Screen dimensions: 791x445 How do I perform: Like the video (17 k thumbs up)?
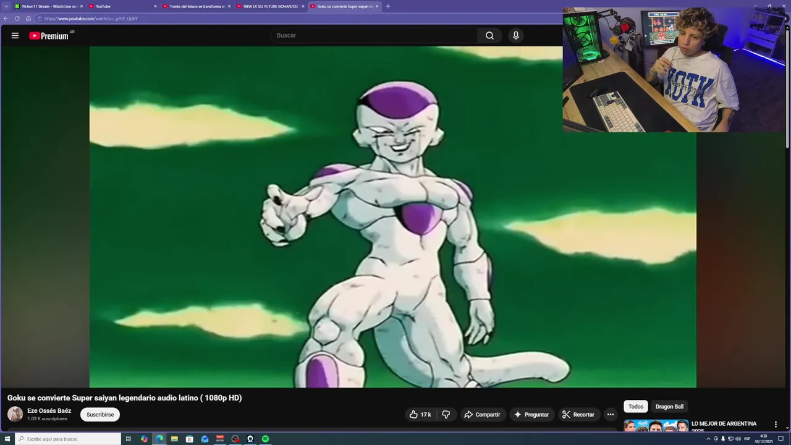[420, 415]
